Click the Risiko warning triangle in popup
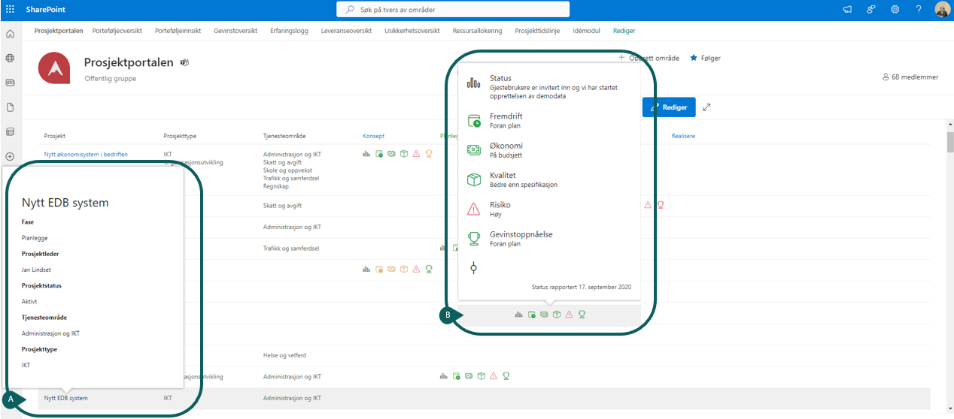This screenshot has height=419, width=954. click(473, 209)
